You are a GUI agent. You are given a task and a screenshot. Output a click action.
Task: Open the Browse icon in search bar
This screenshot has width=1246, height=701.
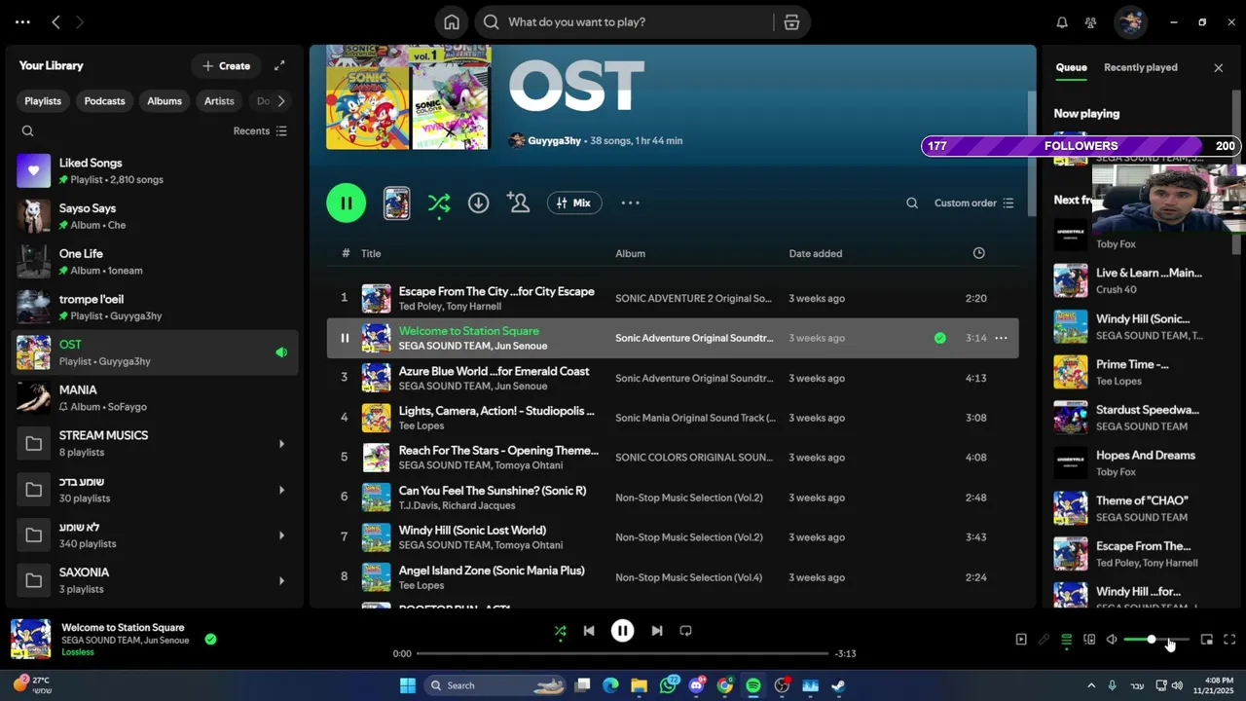[791, 22]
